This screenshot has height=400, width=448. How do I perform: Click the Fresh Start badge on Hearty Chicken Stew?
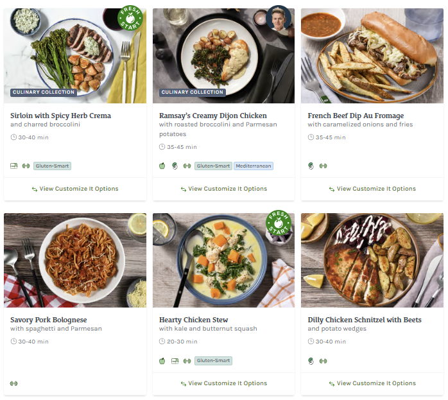(x=279, y=223)
